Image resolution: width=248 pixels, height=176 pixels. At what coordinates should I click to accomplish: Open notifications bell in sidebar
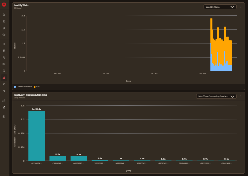[x=4, y=28]
